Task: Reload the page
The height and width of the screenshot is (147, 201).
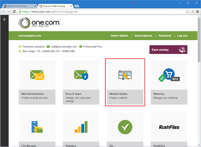Action: point(14,12)
